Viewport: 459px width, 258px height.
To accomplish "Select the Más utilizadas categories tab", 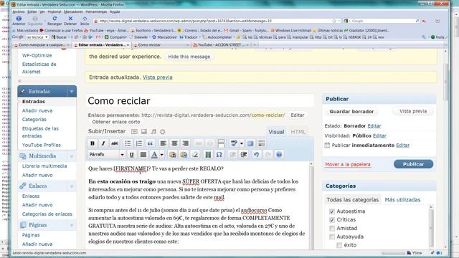I will [x=402, y=200].
